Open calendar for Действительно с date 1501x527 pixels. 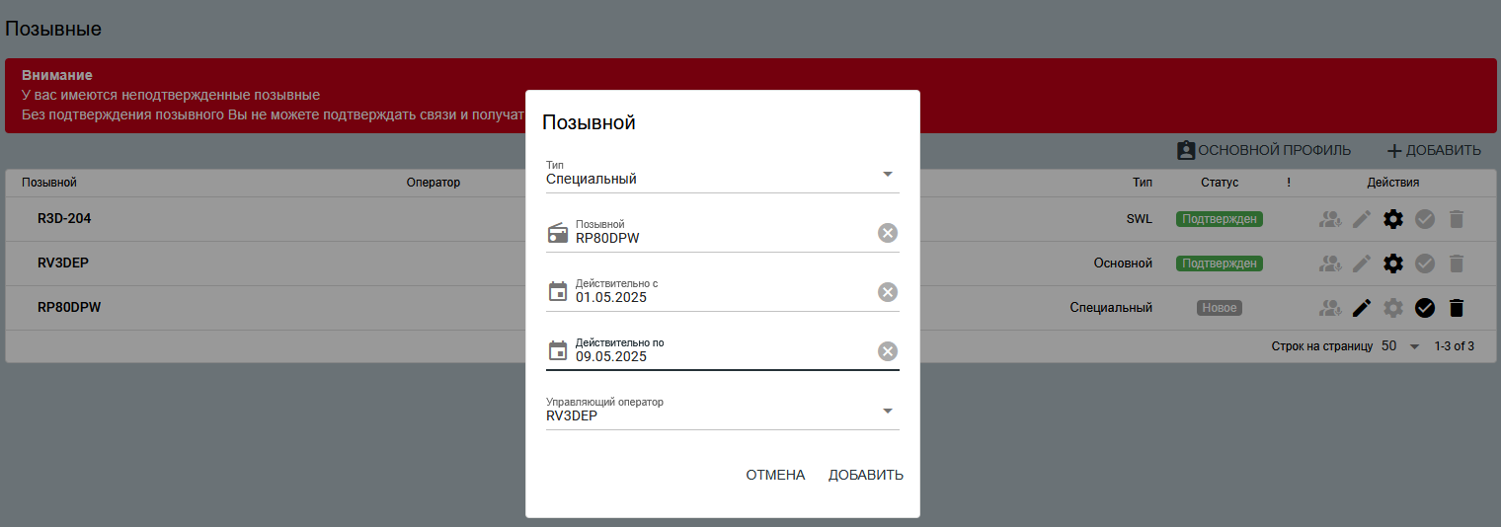[558, 292]
